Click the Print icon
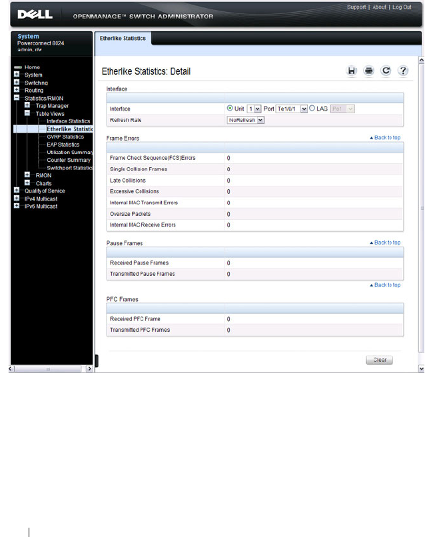 coord(369,71)
